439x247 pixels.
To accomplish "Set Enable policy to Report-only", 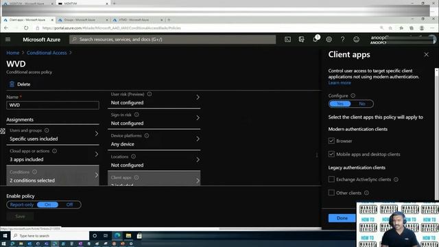I will tap(22, 204).
